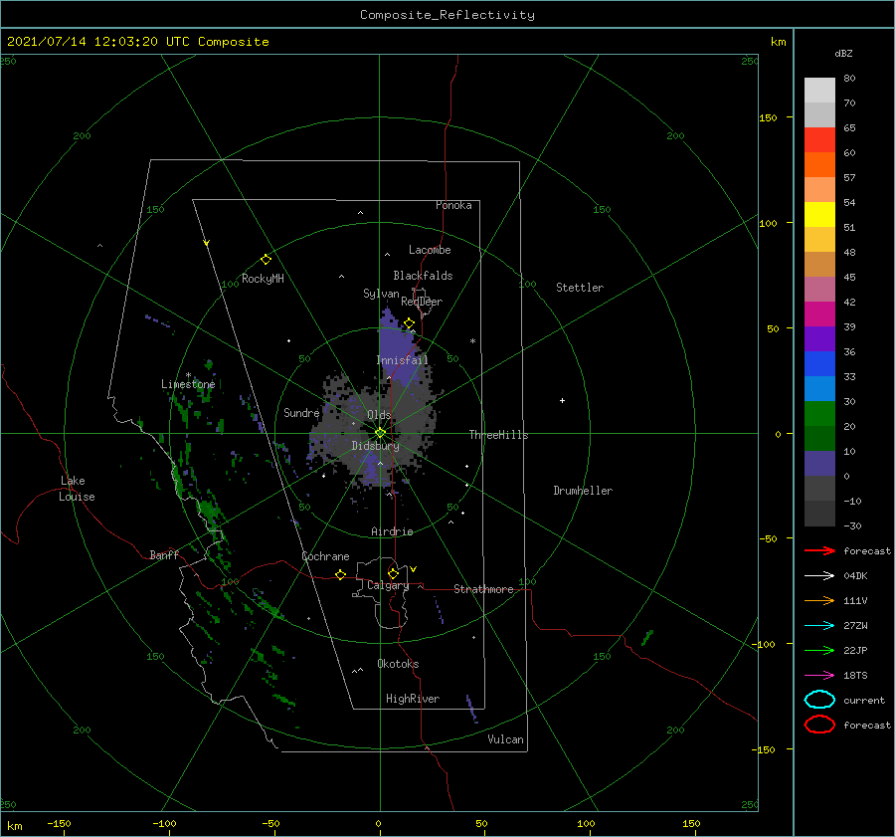This screenshot has height=837, width=895.
Task: Click the red forecast oval icon
Action: tap(819, 725)
